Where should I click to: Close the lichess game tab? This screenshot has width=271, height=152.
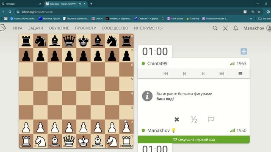pos(85,4)
